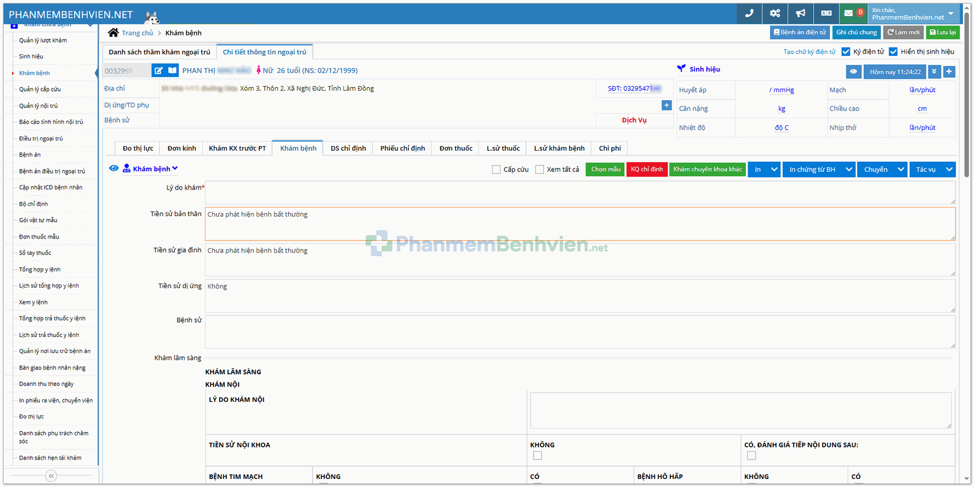Open the Chuyển dropdown menu
The height and width of the screenshot is (487, 974).
tap(900, 169)
